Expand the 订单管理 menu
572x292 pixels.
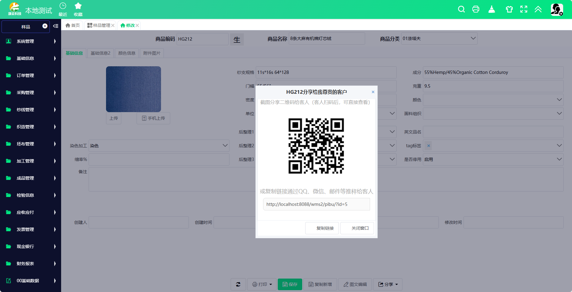(31, 75)
